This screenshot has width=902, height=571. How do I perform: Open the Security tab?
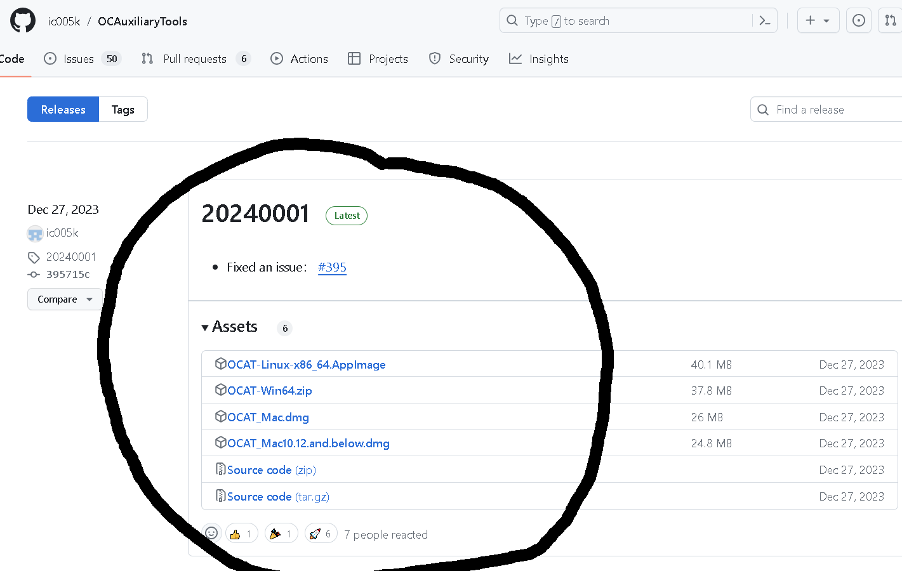(x=459, y=59)
